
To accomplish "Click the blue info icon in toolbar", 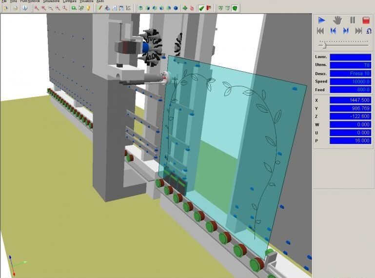I will pyautogui.click(x=25, y=8).
